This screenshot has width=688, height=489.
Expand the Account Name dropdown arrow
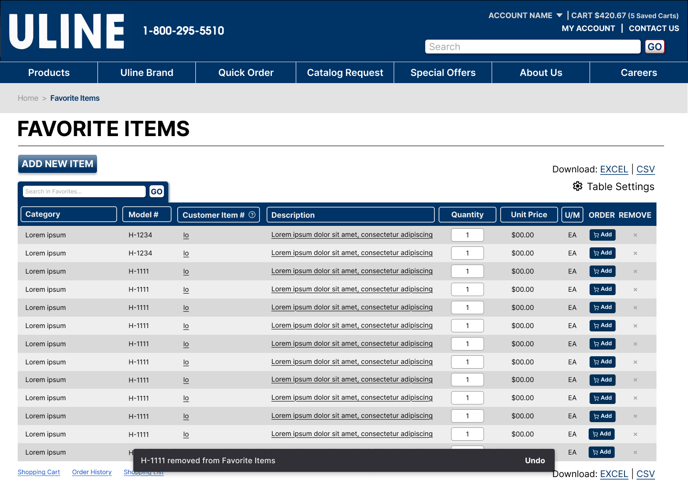coord(559,15)
